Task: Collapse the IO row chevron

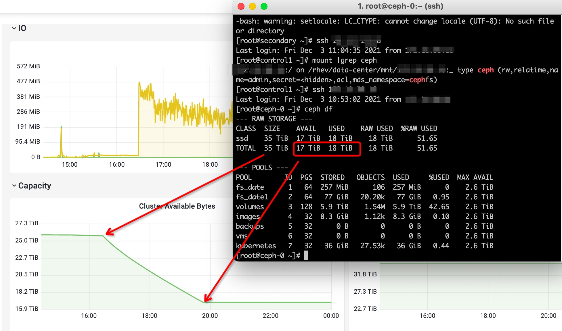Action: pyautogui.click(x=14, y=28)
